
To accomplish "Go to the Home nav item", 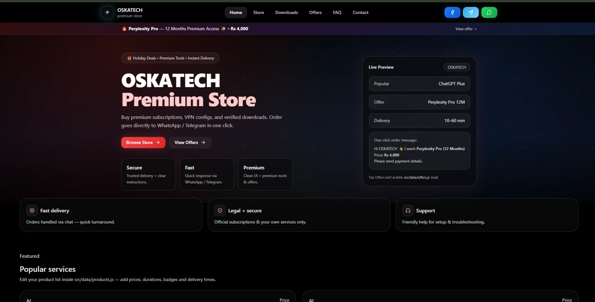I will 236,13.
